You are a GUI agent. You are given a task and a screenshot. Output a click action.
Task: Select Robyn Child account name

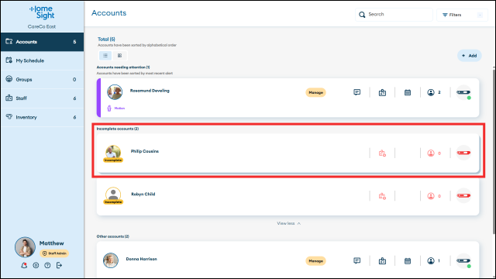143,195
